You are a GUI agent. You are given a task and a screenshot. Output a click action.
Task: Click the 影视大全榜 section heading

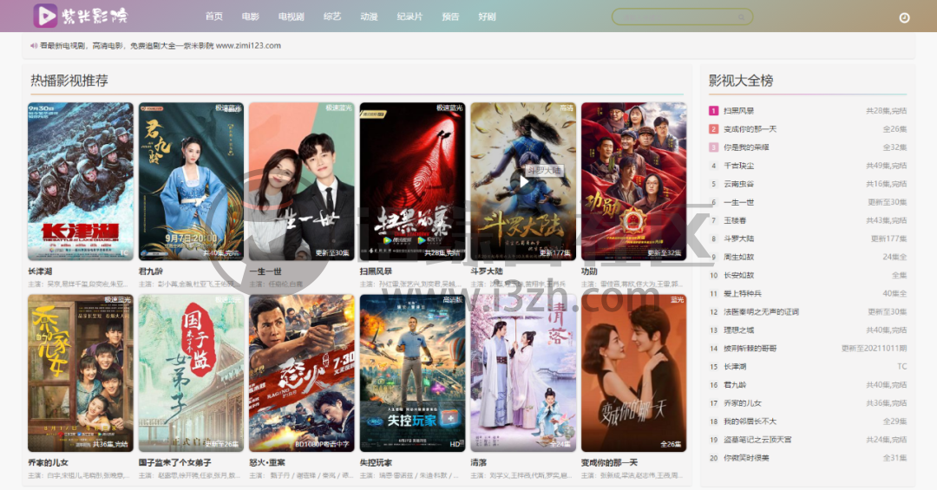[741, 81]
